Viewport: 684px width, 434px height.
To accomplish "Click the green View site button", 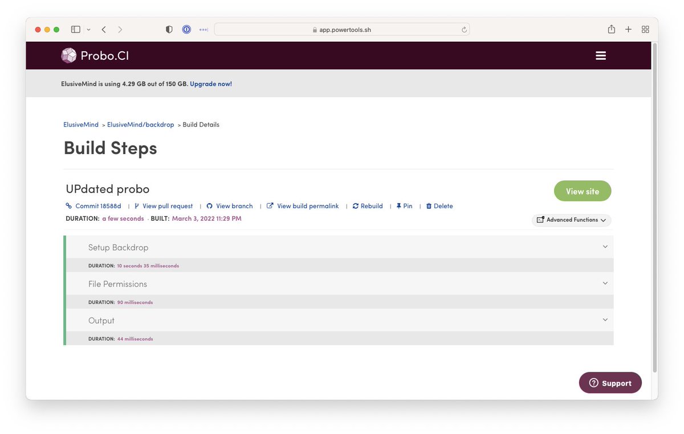I will [x=583, y=191].
